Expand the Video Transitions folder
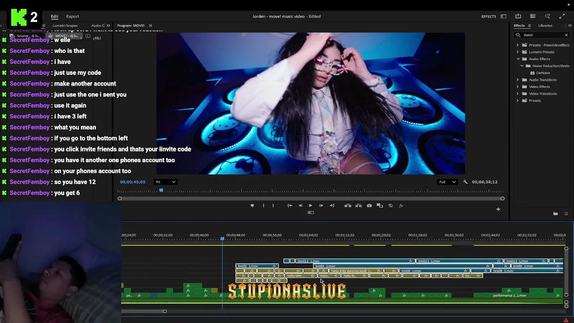This screenshot has width=574, height=323. [x=517, y=94]
